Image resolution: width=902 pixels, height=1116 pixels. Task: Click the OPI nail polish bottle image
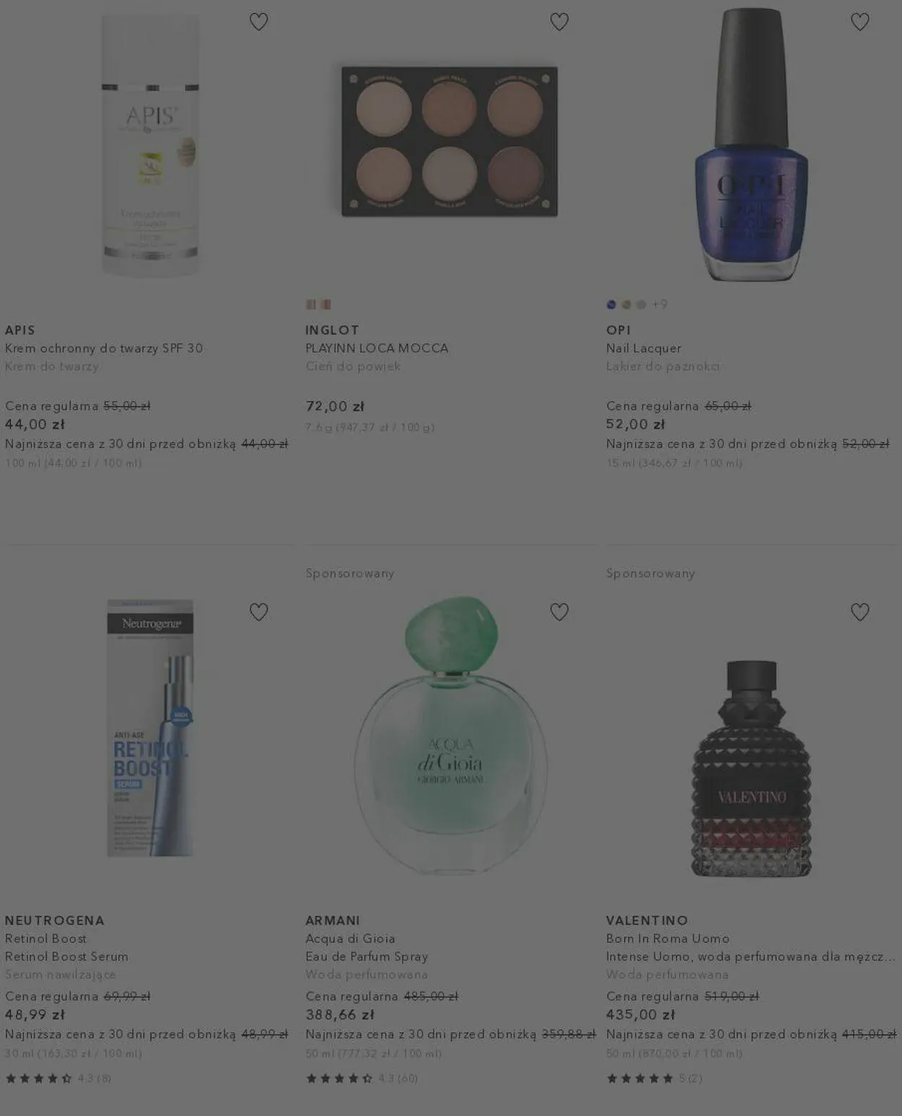pos(751,144)
